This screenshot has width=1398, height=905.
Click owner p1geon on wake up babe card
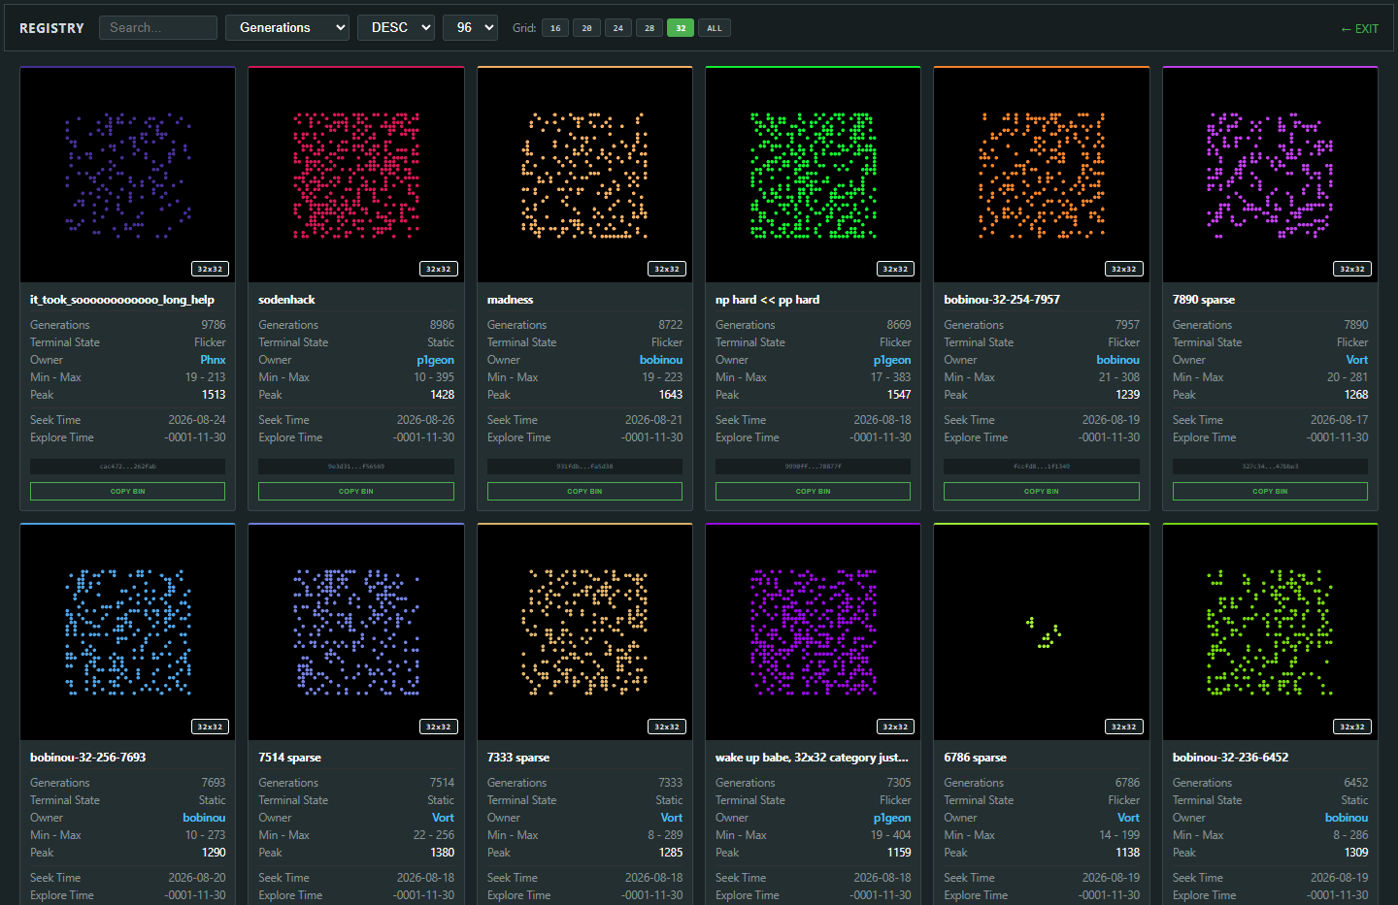[892, 818]
